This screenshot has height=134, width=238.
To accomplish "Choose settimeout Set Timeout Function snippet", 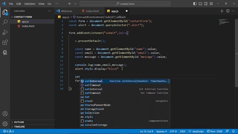I will [x=125, y=93].
